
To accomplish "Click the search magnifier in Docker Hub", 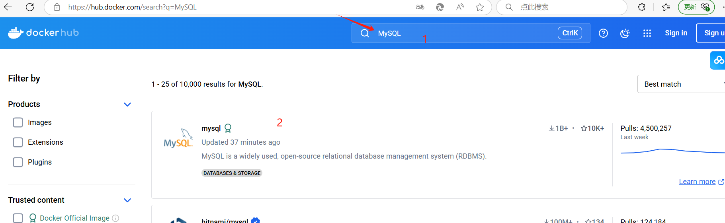I will click(x=365, y=33).
